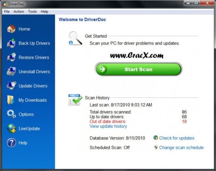Click the Home house icon in sidebar

click(11, 29)
